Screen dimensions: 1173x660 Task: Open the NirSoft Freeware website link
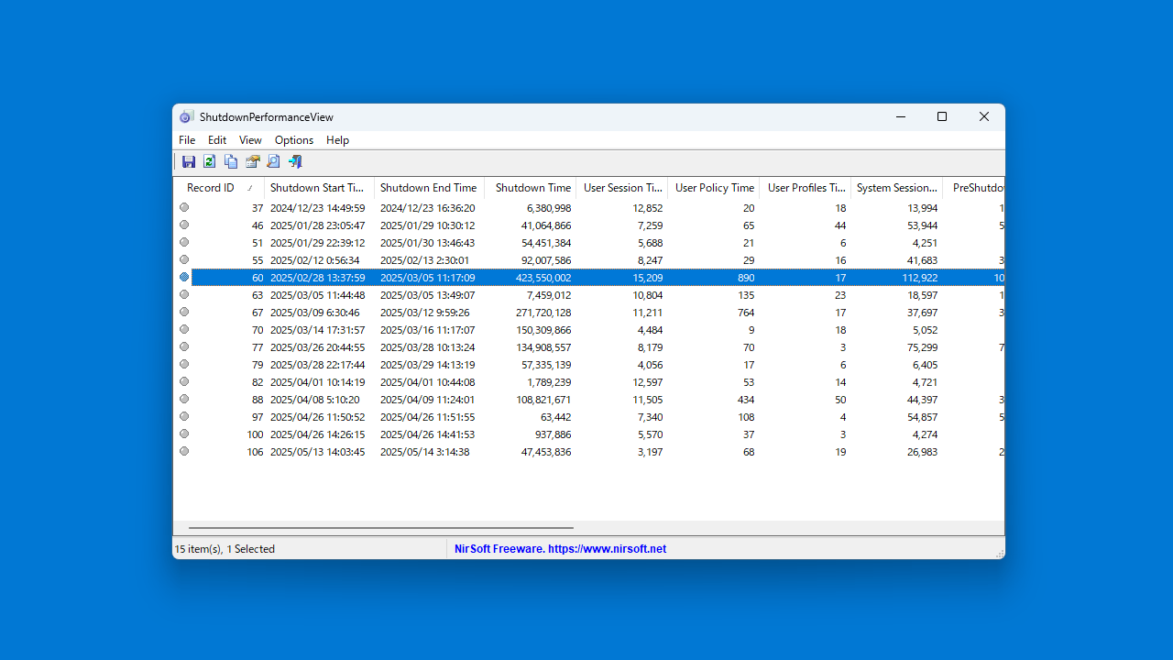tap(560, 549)
